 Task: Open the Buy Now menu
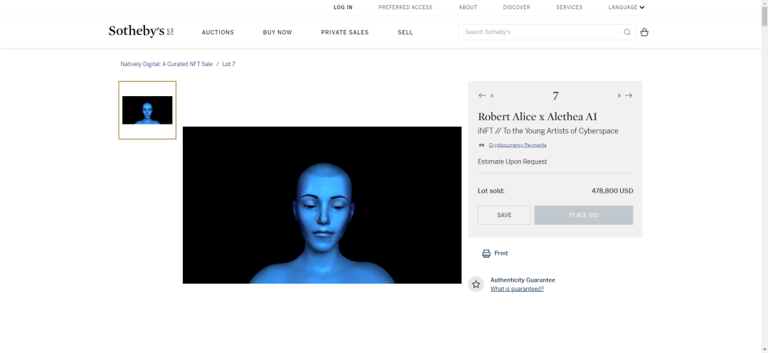277,32
